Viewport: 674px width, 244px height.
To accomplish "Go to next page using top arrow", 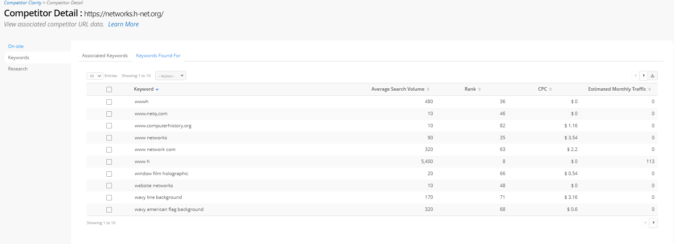I will 644,75.
